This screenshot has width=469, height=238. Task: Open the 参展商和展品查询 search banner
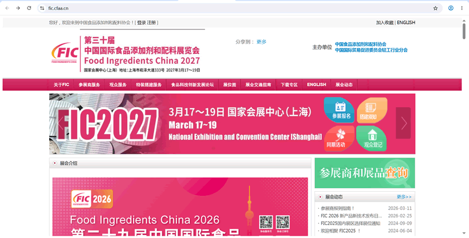365,173
